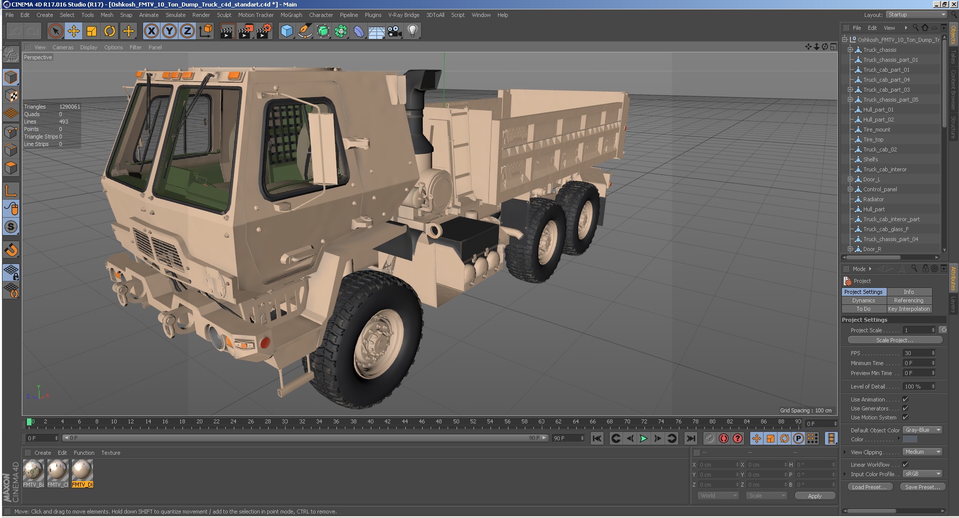
Task: Open the MoGraph menu
Action: pos(291,15)
